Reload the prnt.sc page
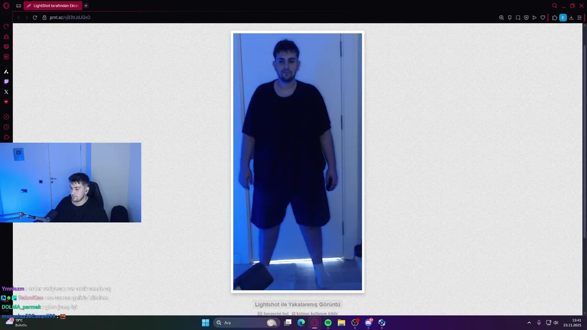Screen dimensions: 587x330 [x=35, y=17]
